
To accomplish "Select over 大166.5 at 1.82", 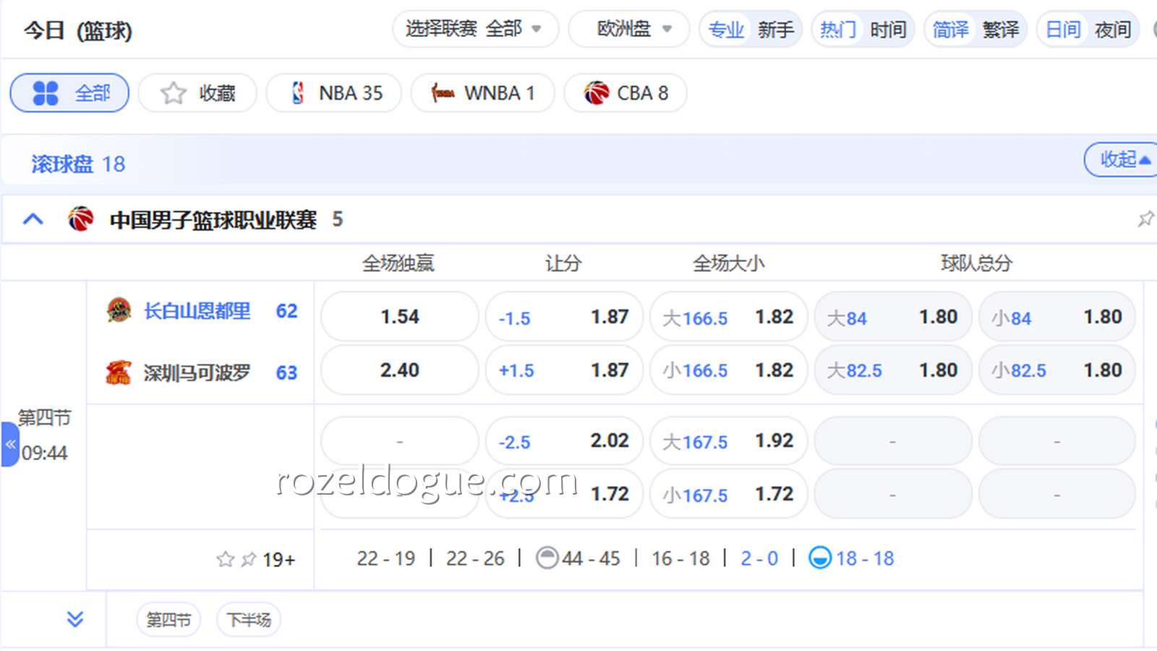I will click(729, 316).
